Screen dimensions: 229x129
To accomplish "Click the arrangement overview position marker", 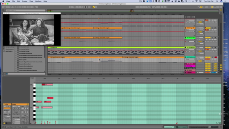I will pos(132,11).
